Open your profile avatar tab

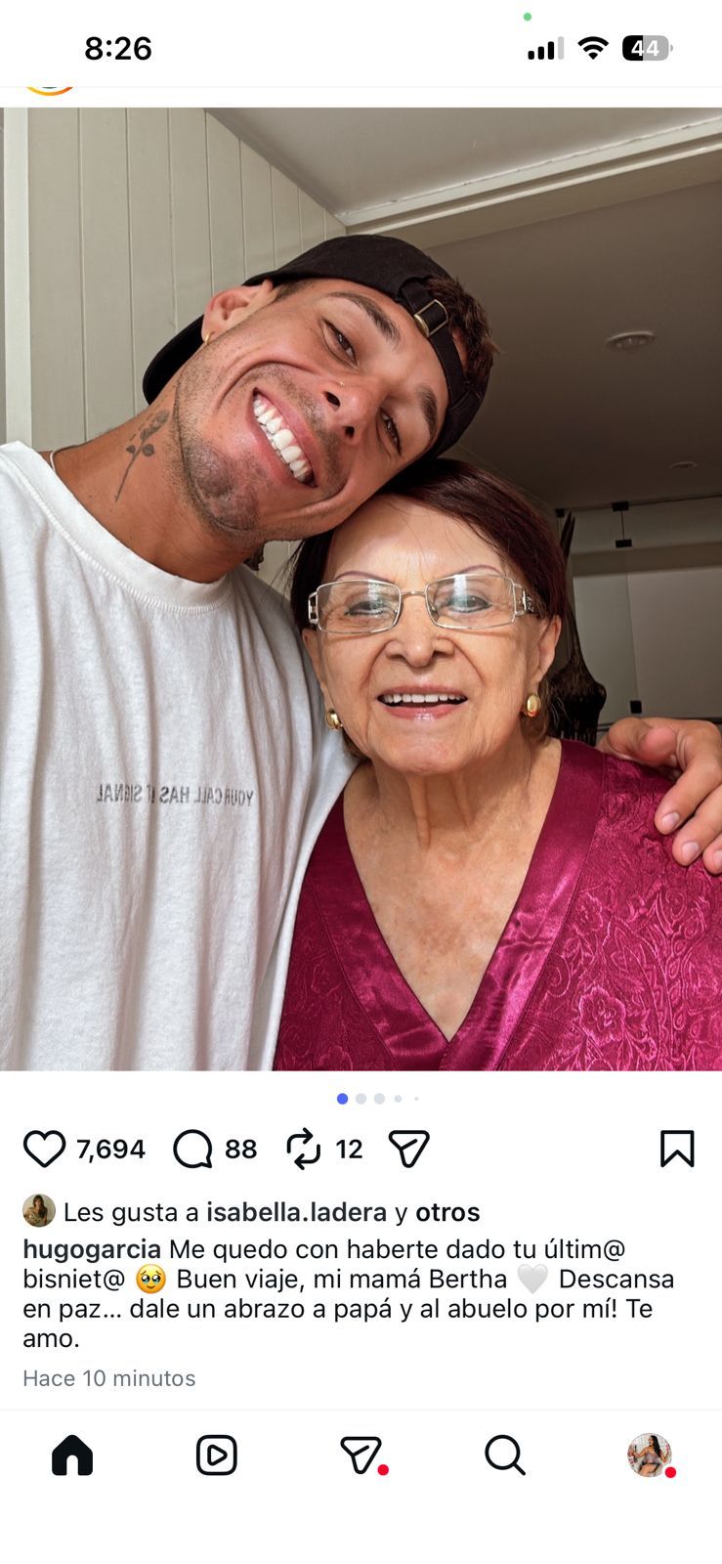tap(650, 1455)
